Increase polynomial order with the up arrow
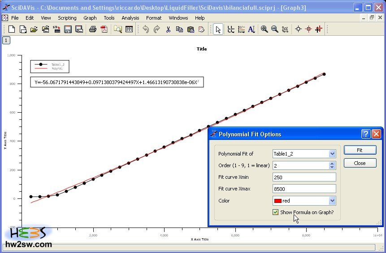Image resolution: width=386 pixels, height=253 pixels. click(332, 164)
